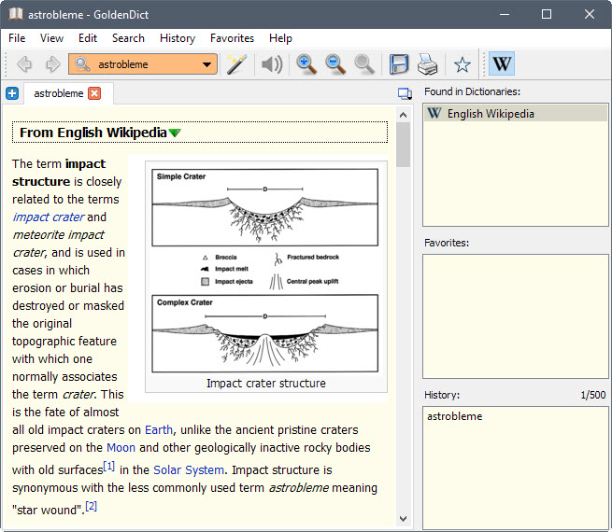Collapse the From English Wikipedia article
The height and width of the screenshot is (532, 612).
pos(175,133)
